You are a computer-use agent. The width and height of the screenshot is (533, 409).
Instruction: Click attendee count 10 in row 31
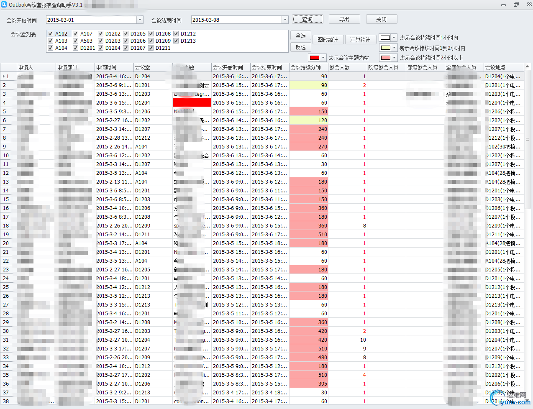coord(348,340)
